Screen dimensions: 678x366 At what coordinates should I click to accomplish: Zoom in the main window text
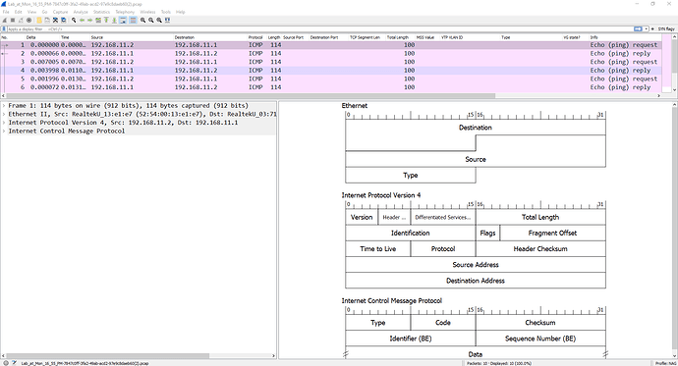coord(142,20)
